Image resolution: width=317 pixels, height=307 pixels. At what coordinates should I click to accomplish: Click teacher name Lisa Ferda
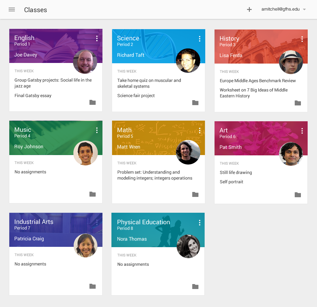231,56
